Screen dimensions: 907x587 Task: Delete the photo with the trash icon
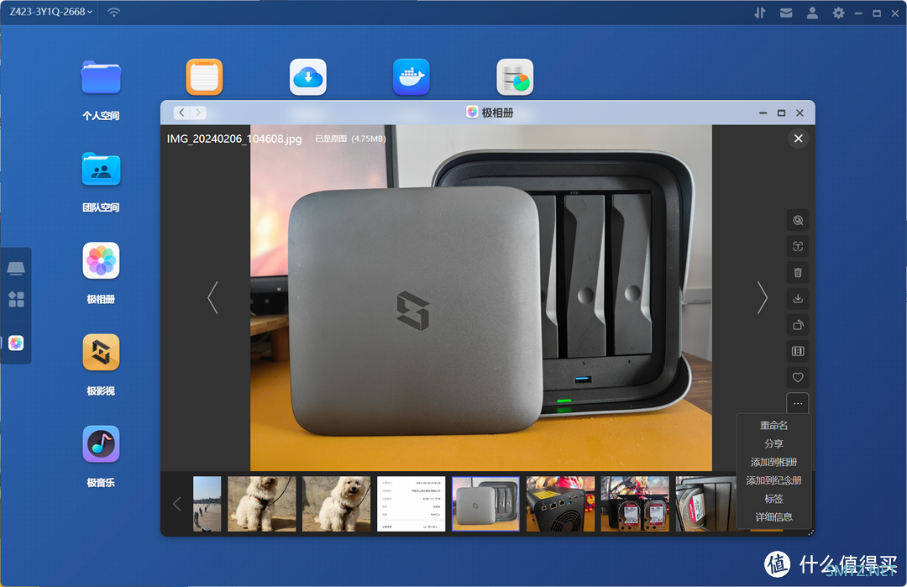[x=798, y=272]
